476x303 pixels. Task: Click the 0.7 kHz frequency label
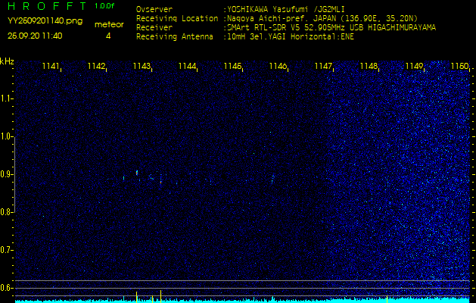point(5,250)
